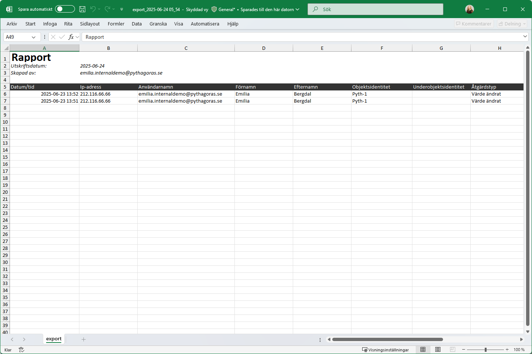This screenshot has height=354, width=532.
Task: Open Page Break Preview view icon
Action: [x=453, y=350]
